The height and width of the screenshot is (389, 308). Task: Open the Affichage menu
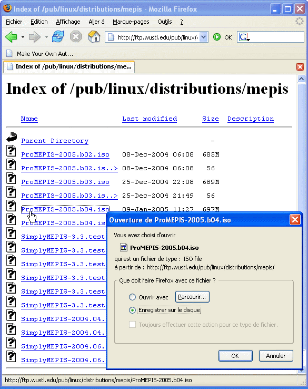click(68, 22)
